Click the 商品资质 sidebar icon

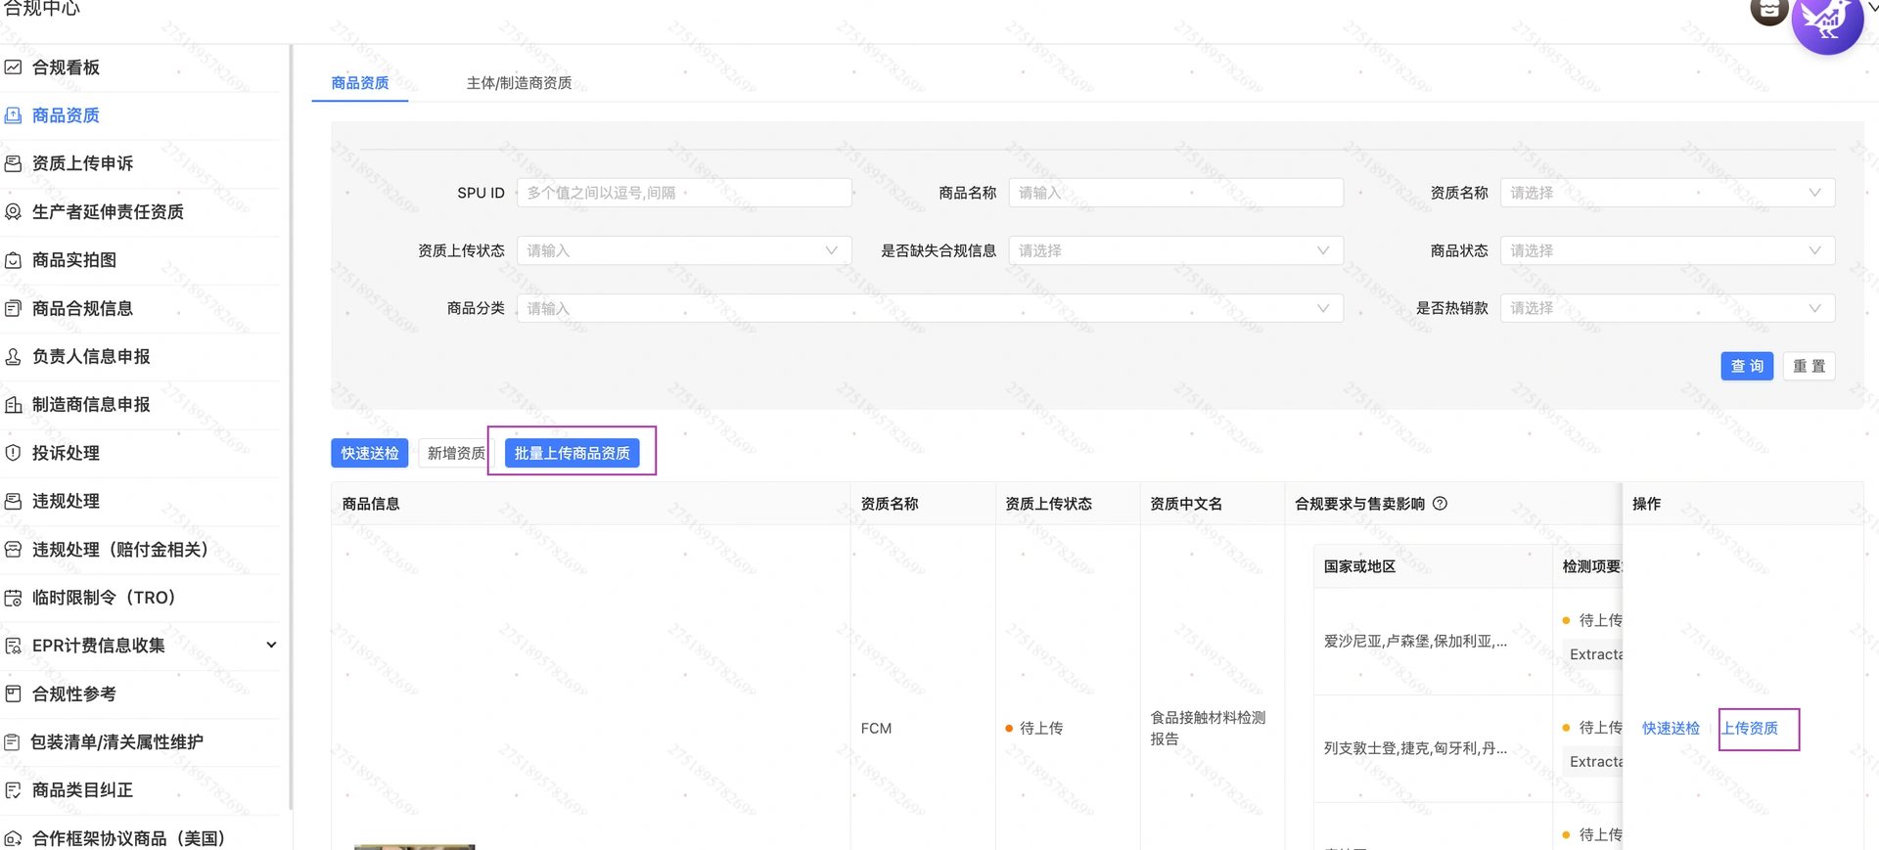click(x=14, y=115)
